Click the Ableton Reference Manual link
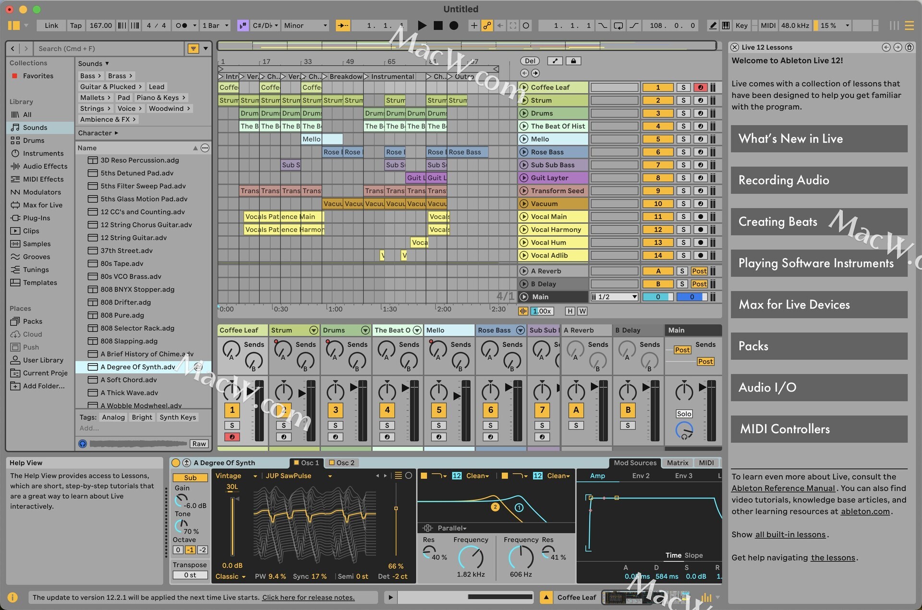The height and width of the screenshot is (610, 922). click(783, 488)
